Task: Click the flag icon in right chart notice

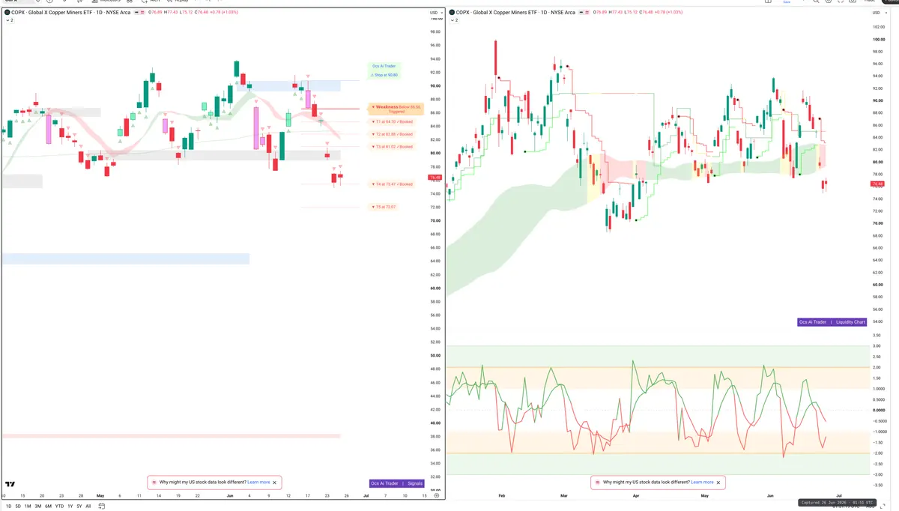Action: [x=597, y=483]
